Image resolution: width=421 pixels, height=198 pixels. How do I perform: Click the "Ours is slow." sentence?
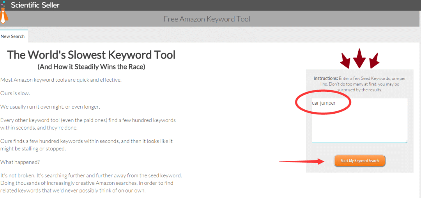point(15,93)
